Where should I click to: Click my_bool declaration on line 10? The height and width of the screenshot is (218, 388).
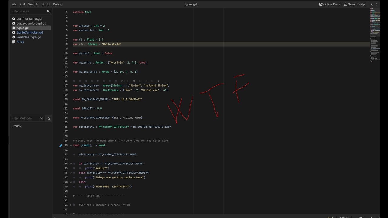(x=92, y=53)
